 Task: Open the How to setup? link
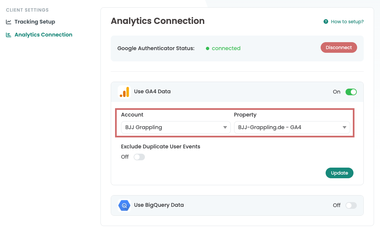point(347,22)
